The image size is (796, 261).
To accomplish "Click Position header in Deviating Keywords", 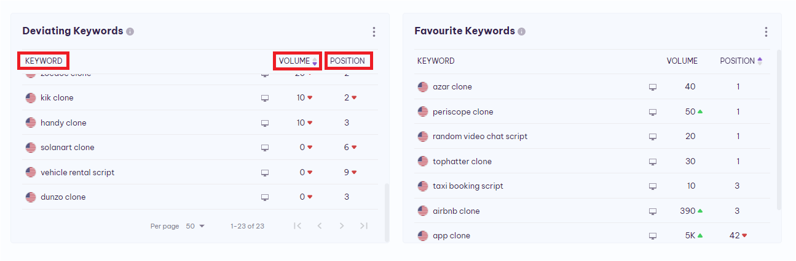I will [x=348, y=61].
